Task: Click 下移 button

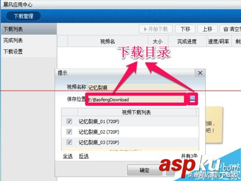Action: point(185,29)
